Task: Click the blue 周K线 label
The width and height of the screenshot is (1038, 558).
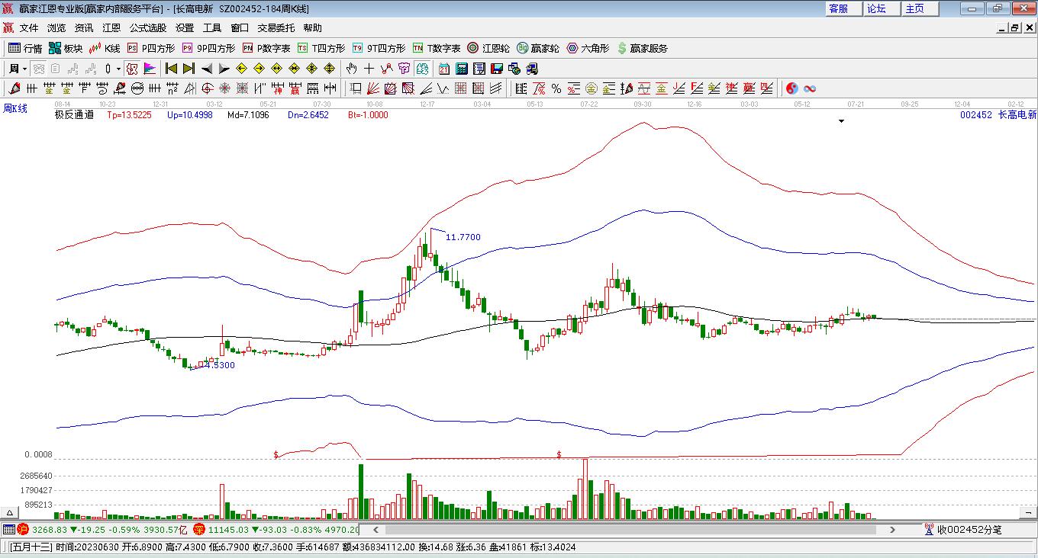Action: tap(15, 108)
